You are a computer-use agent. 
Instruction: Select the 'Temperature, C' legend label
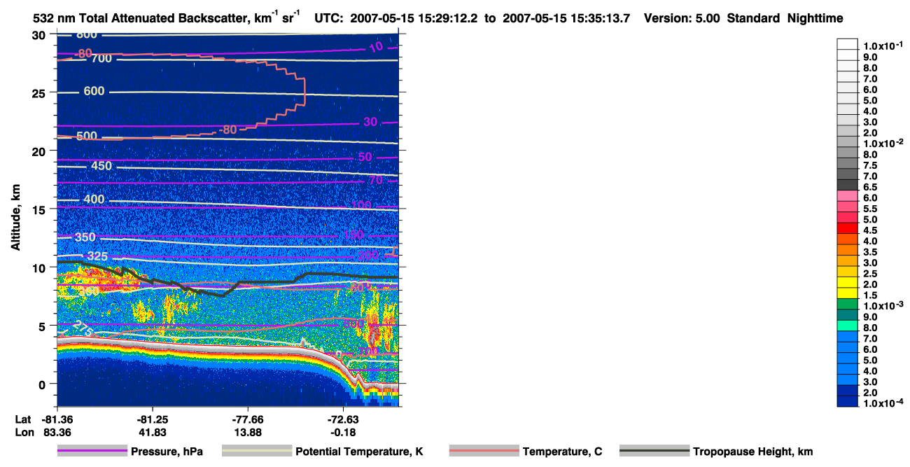[x=562, y=452]
